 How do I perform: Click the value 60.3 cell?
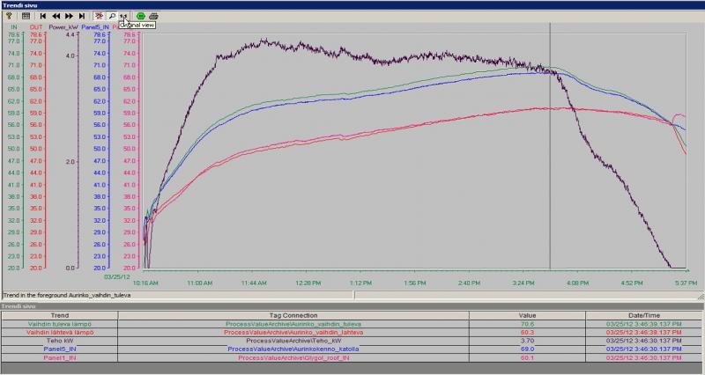pyautogui.click(x=527, y=333)
